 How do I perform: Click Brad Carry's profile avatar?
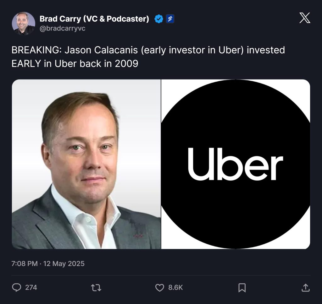pyautogui.click(x=24, y=24)
